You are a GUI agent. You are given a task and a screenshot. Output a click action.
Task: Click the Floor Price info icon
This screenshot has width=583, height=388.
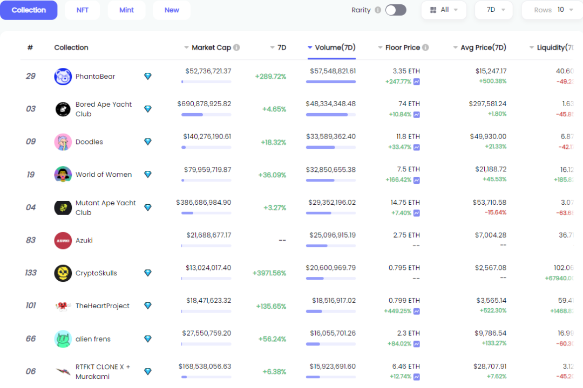[425, 47]
